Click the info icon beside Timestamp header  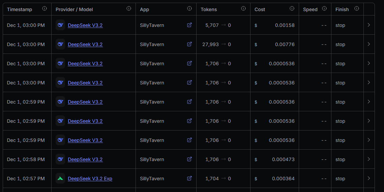coord(44,8)
